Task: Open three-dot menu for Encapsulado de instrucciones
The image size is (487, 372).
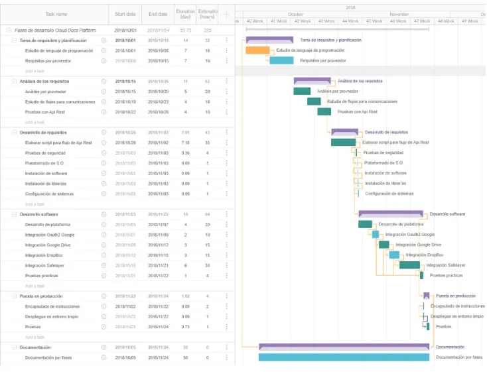Action: tap(226, 306)
